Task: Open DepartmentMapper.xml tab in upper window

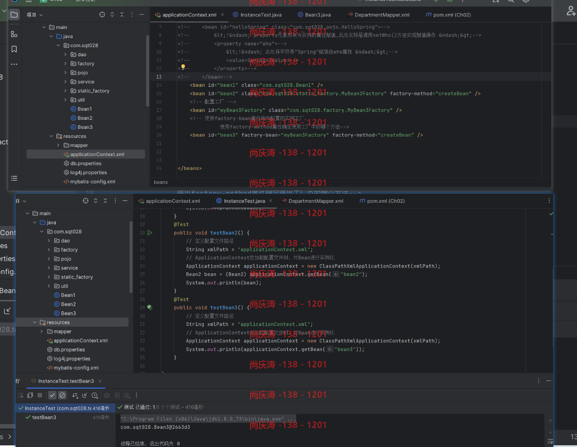Action: (x=378, y=15)
